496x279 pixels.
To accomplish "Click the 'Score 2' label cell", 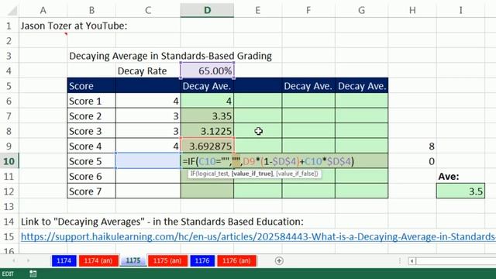I will 91,116.
